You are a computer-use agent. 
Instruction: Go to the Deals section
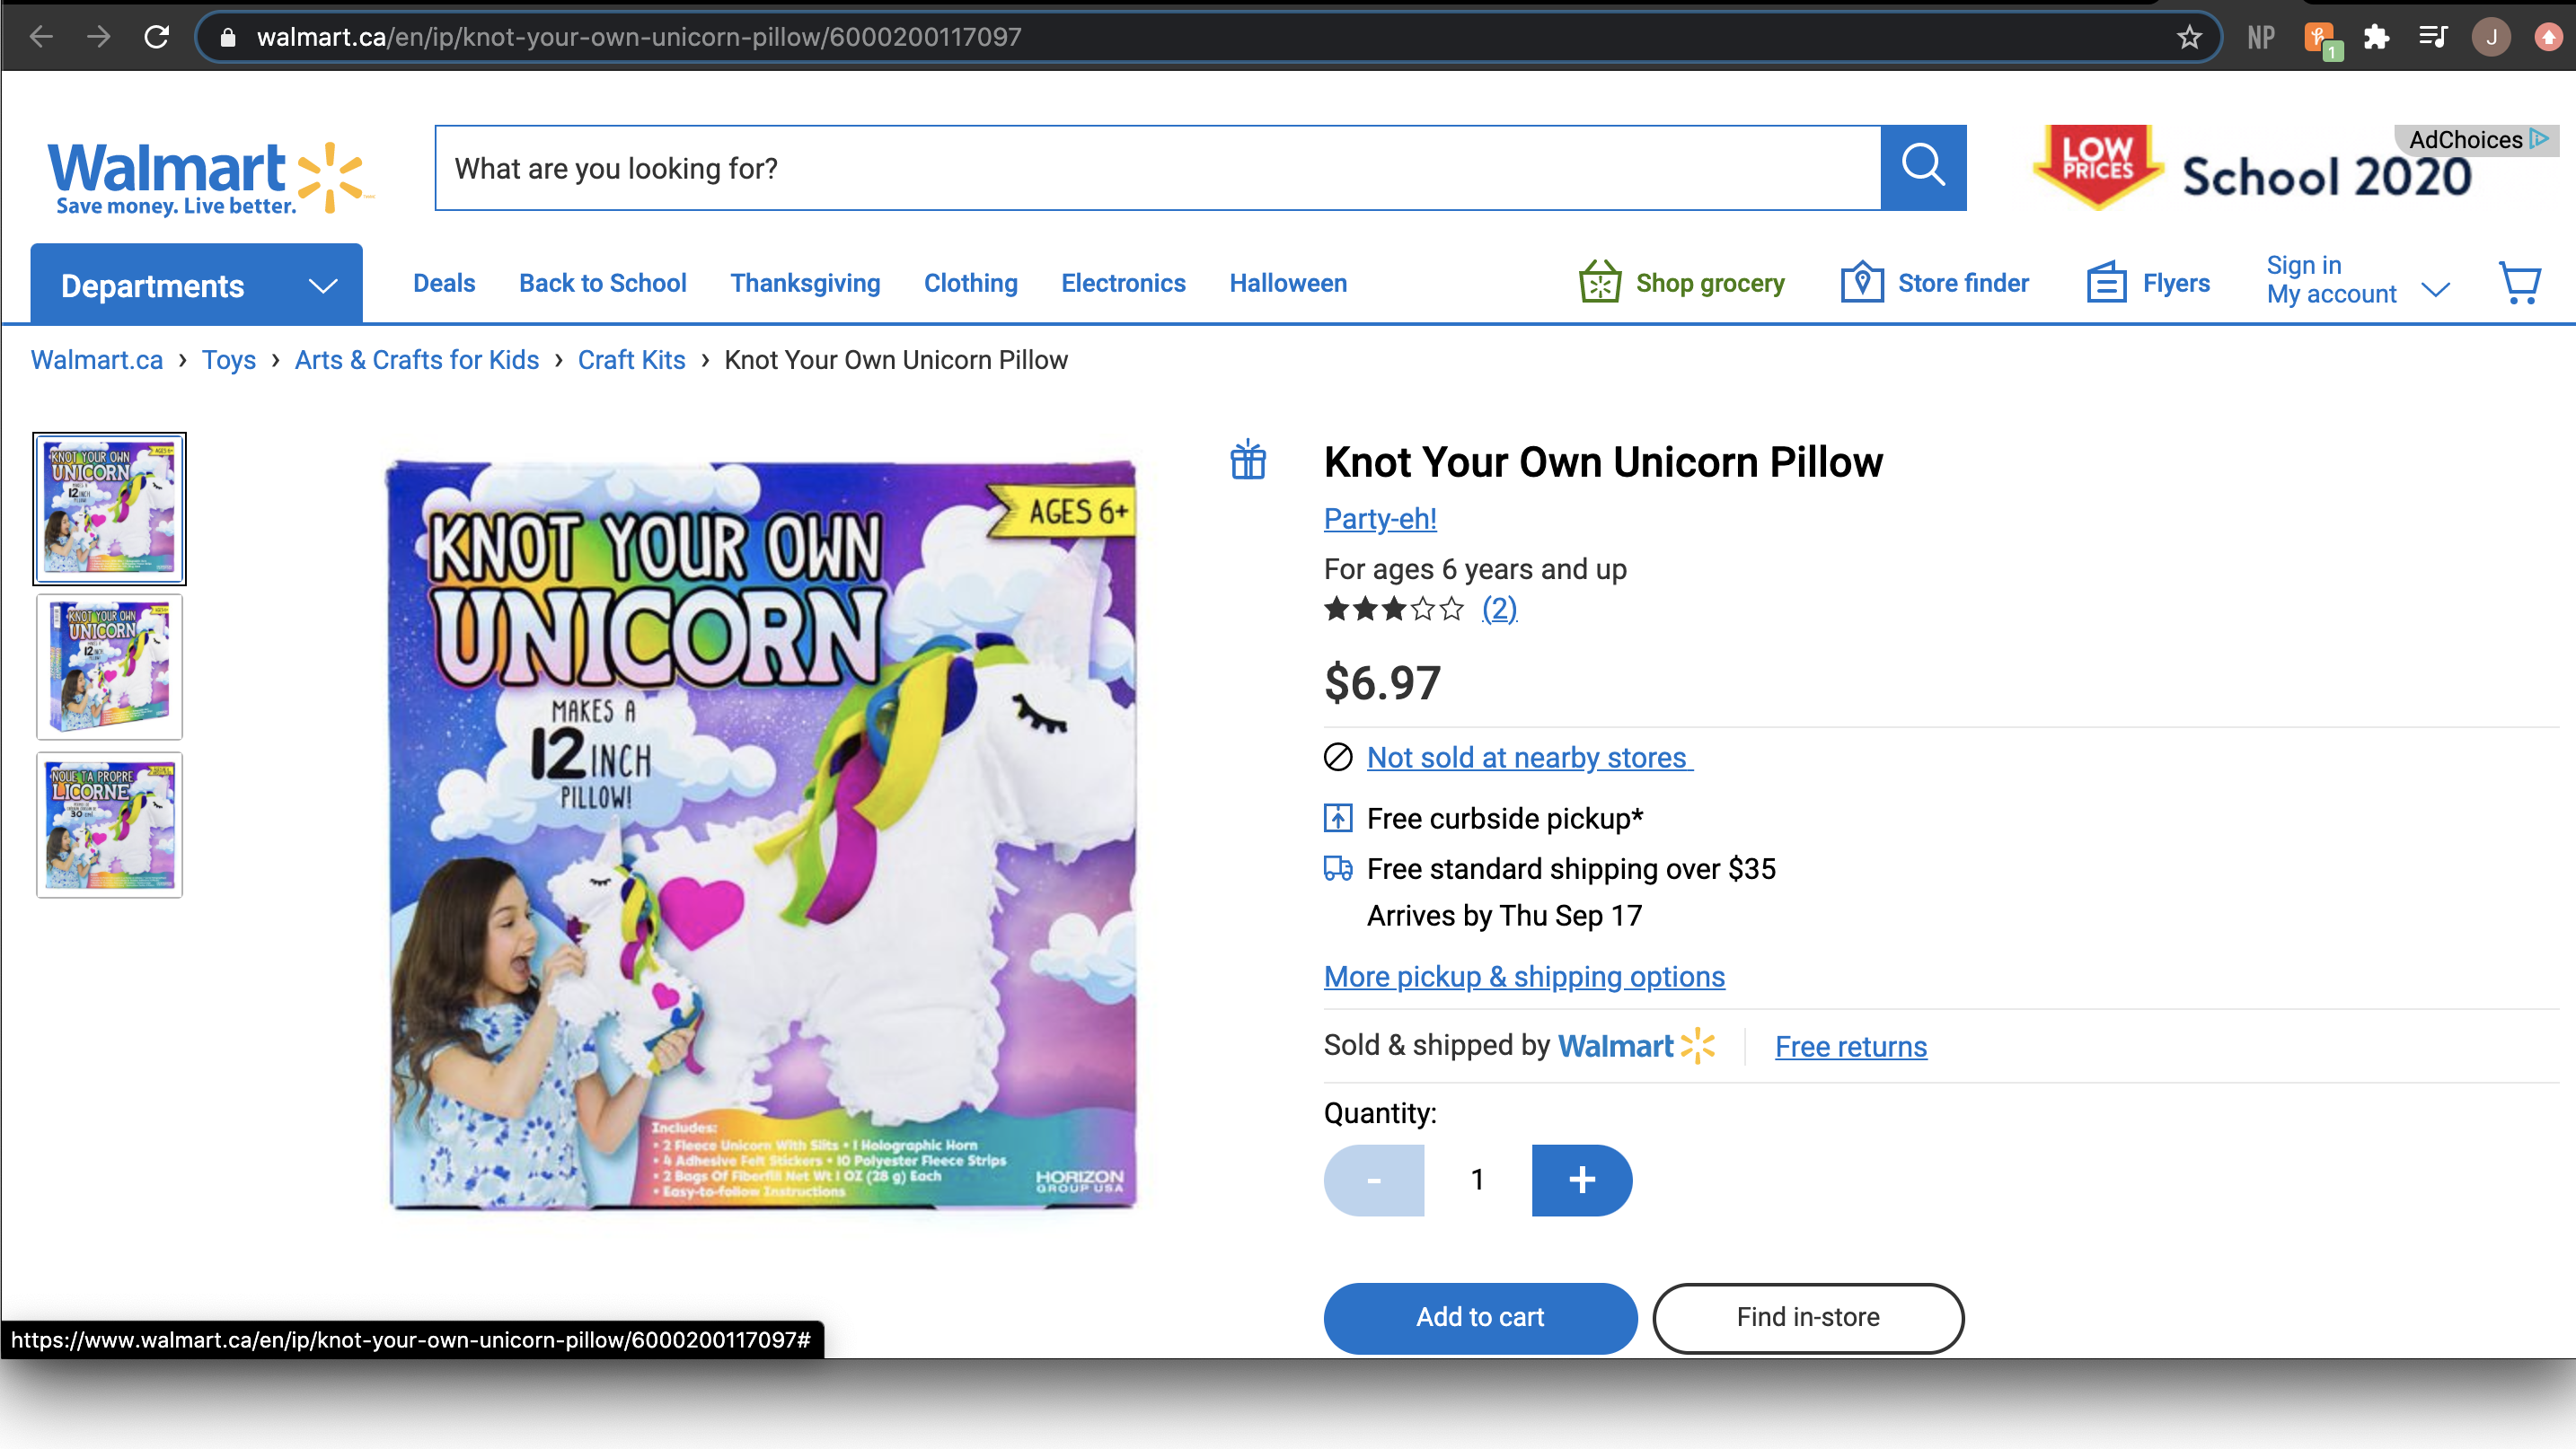click(444, 283)
